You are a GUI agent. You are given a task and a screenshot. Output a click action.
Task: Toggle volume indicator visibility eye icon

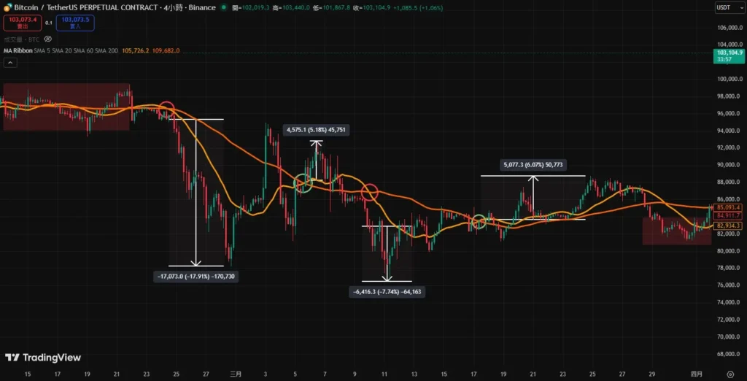pyautogui.click(x=47, y=39)
